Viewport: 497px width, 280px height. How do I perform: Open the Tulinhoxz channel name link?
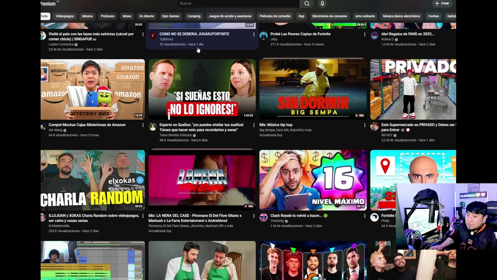(166, 39)
